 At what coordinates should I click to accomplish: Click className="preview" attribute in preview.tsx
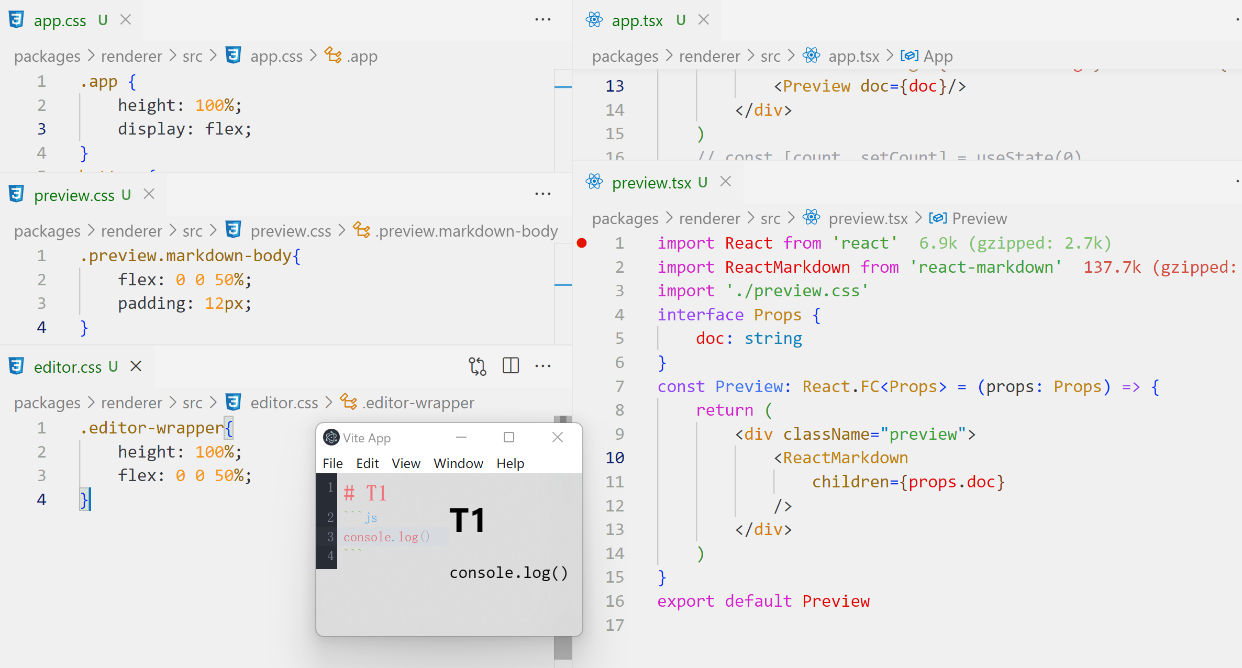[874, 434]
